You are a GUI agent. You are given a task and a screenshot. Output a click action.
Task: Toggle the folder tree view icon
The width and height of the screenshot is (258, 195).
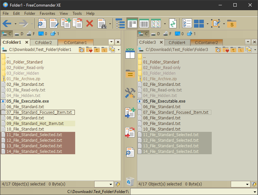point(120,23)
